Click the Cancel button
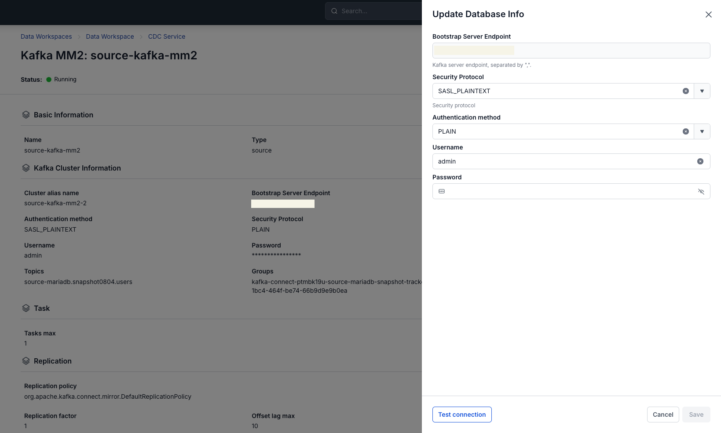Screen dimensions: 721x433 663,415
